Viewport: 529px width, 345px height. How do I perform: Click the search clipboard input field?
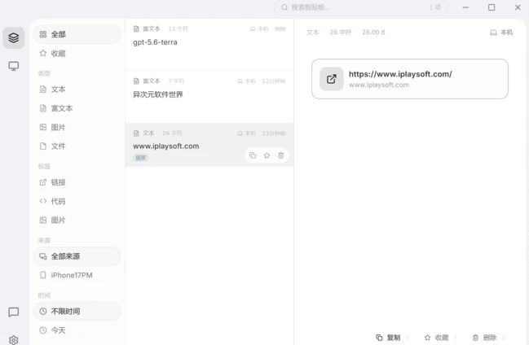[360, 7]
